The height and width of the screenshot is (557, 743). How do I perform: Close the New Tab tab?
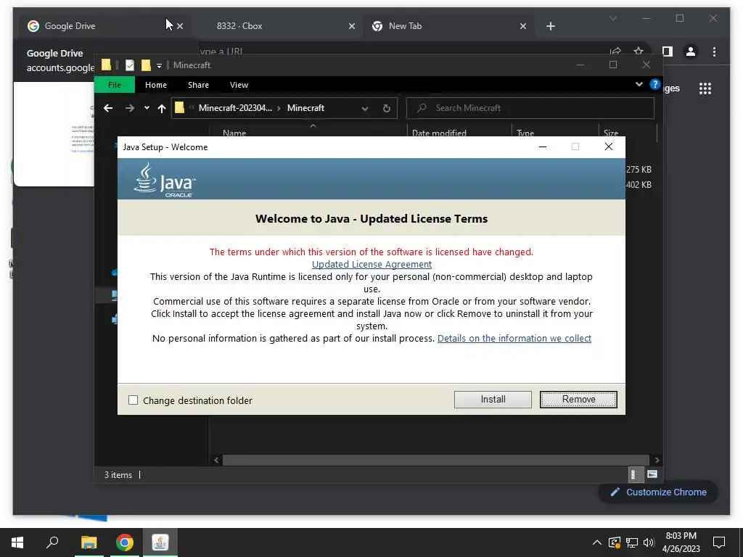522,26
